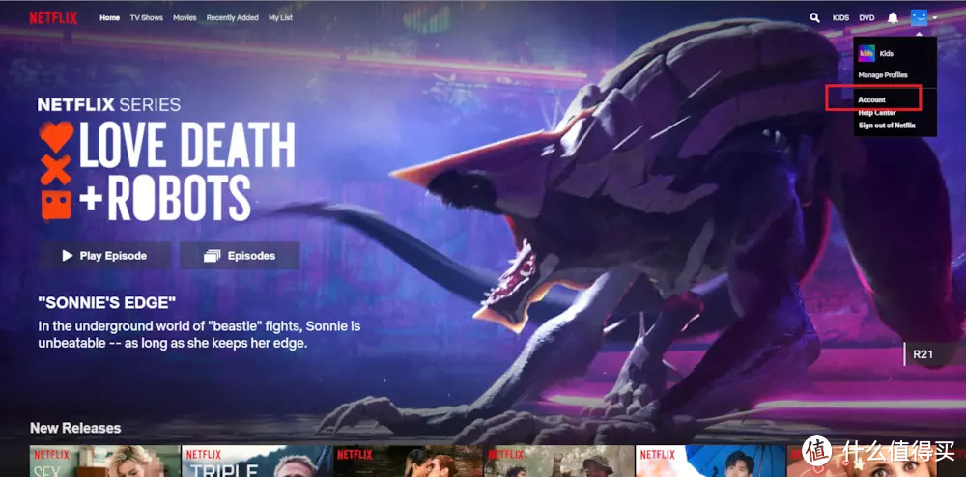966x477 pixels.
Task: Click the New Releases row heading
Action: (x=75, y=428)
